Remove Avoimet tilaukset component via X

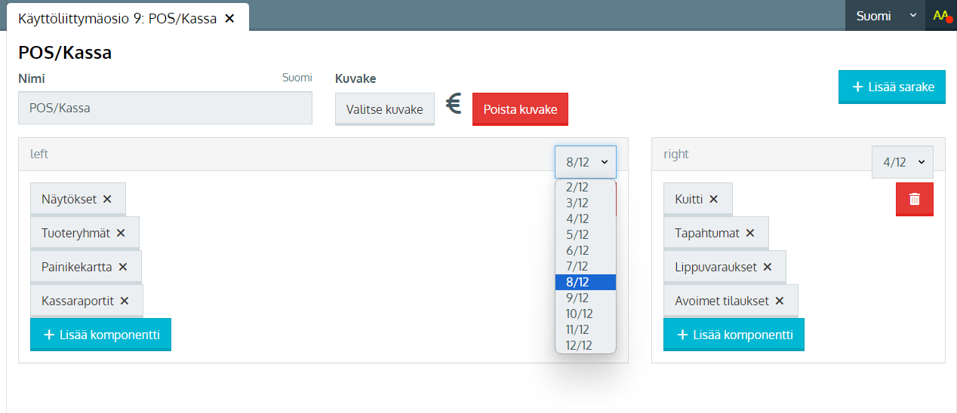pyautogui.click(x=780, y=301)
